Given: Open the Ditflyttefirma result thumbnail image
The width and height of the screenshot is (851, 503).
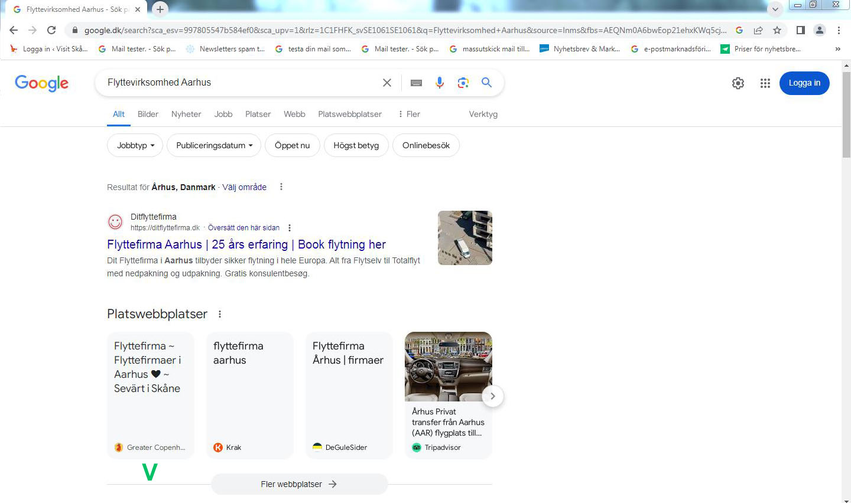Looking at the screenshot, I should click(465, 238).
